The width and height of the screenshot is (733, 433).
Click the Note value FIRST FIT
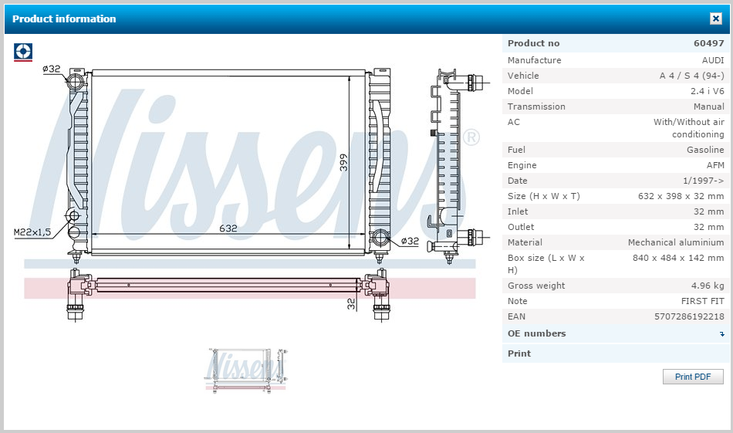click(703, 301)
